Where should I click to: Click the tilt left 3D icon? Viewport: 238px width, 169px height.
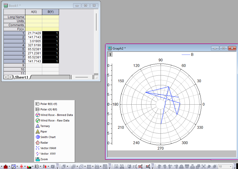[x=170, y=166]
